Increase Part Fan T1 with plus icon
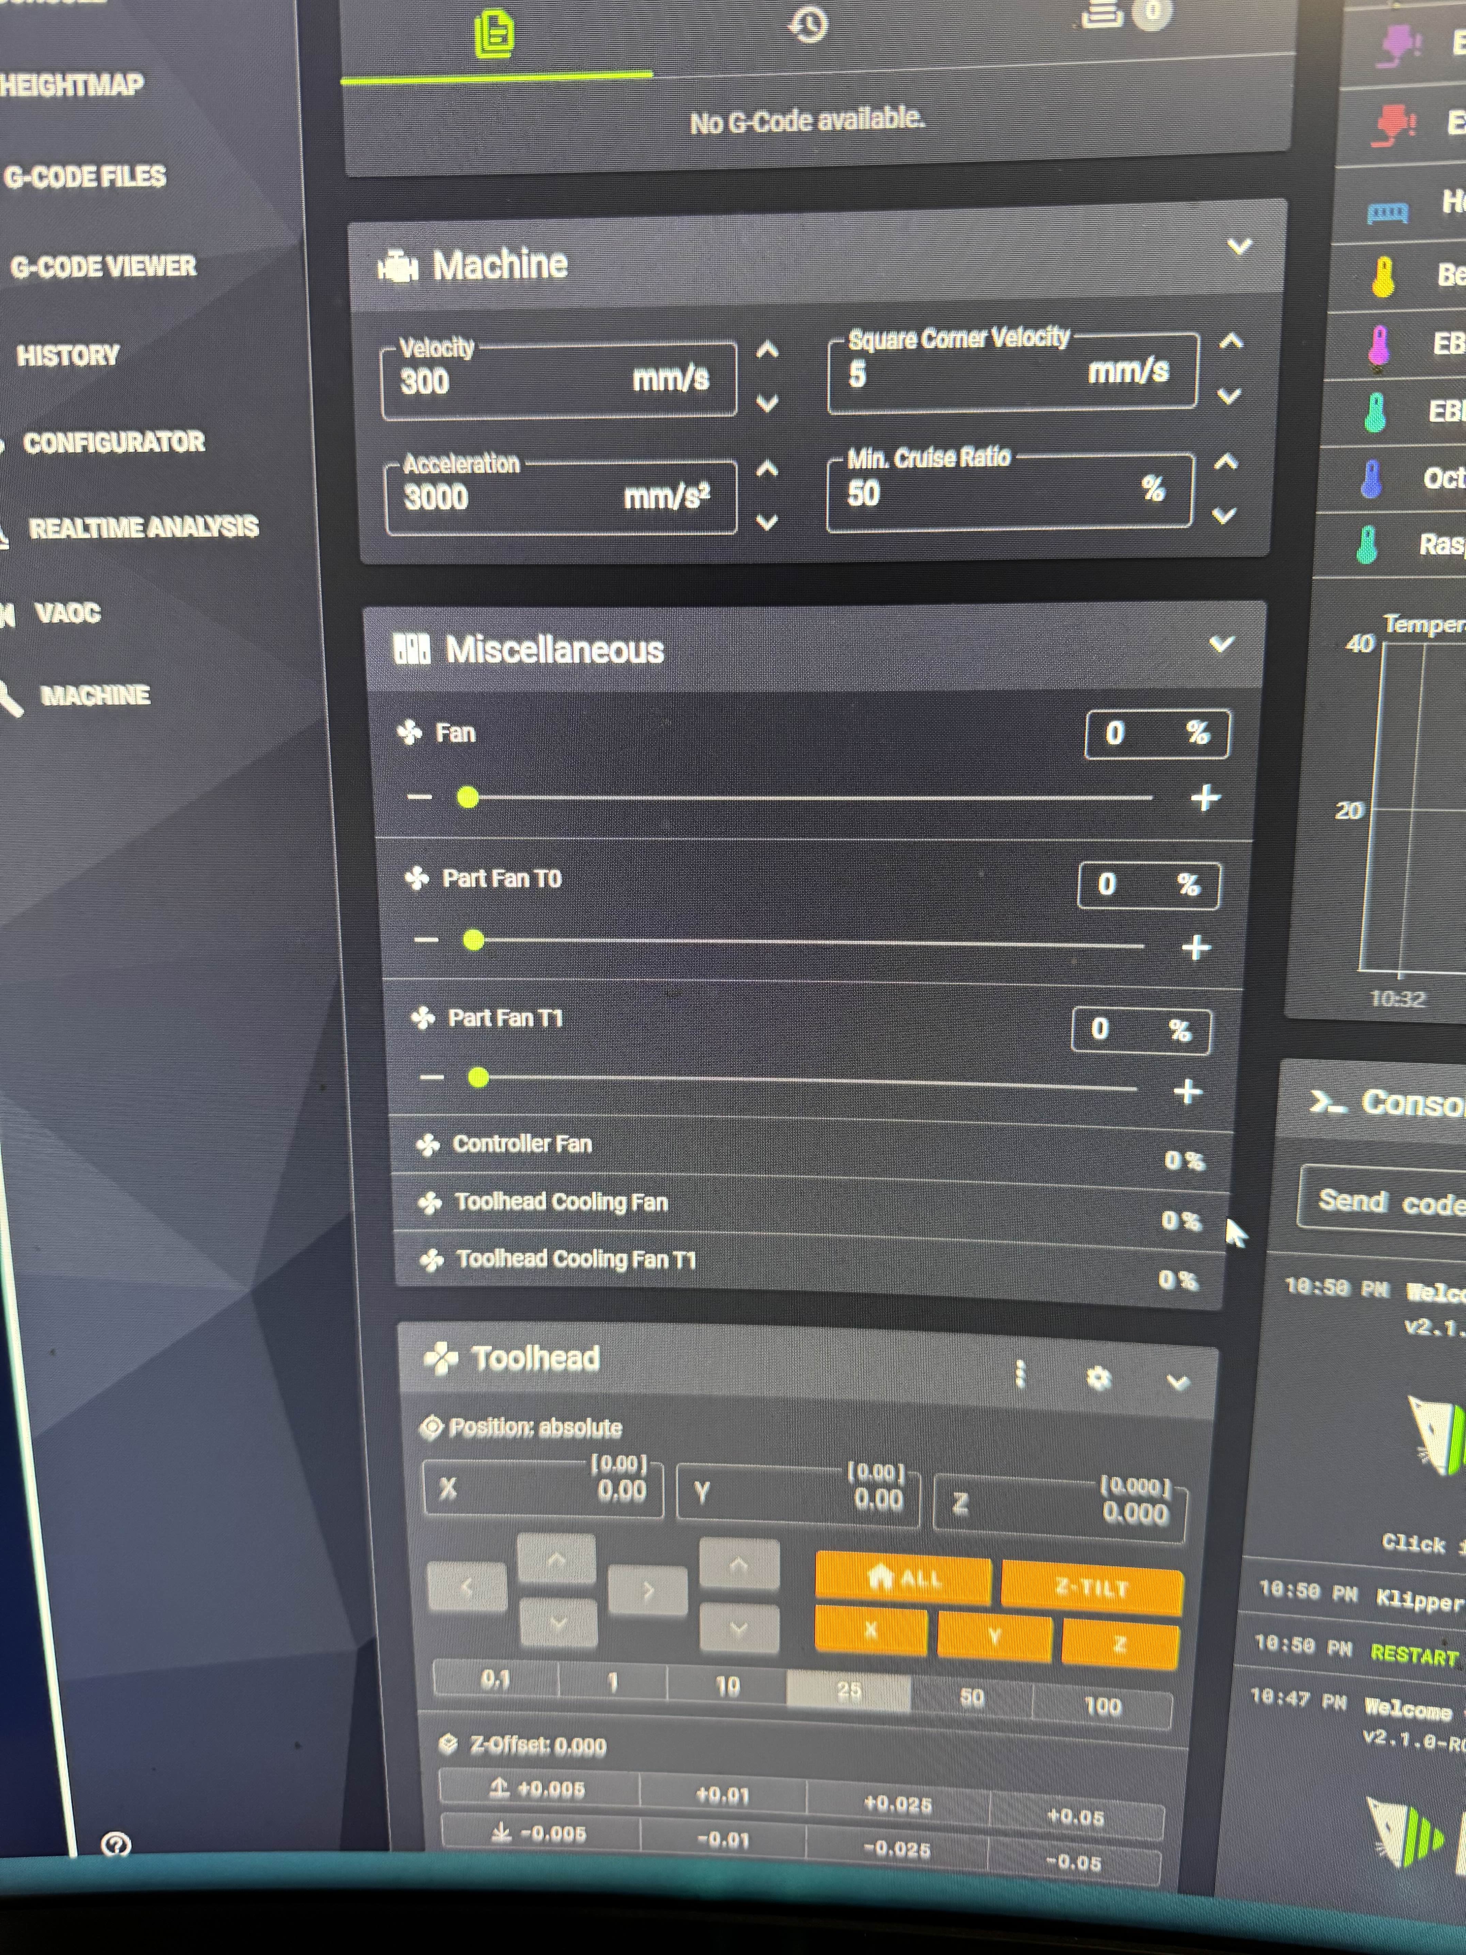Screen dimensions: 1466x1955 [1188, 1092]
